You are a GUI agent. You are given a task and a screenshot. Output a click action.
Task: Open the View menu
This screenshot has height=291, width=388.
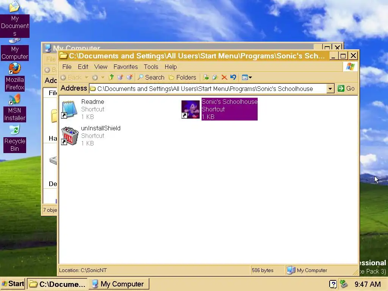point(101,67)
